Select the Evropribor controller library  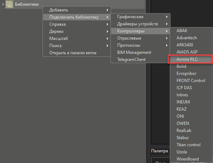(191, 73)
